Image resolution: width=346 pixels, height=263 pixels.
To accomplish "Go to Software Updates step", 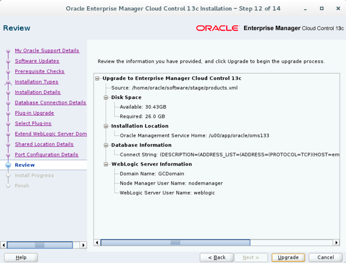I will 37,61.
